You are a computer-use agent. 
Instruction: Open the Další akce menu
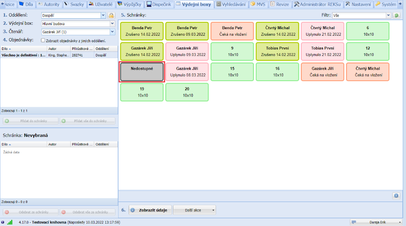(x=194, y=210)
